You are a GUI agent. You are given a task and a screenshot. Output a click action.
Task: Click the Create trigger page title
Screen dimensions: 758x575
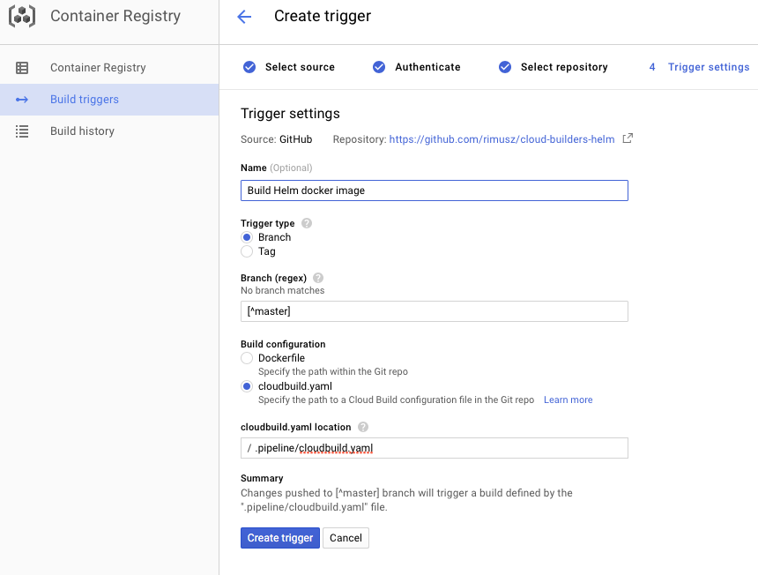[323, 17]
